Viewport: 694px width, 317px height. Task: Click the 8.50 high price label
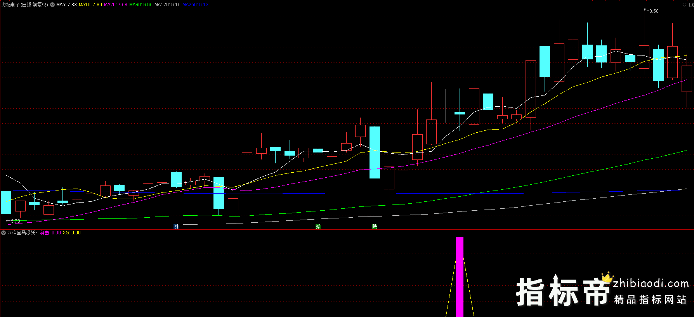pyautogui.click(x=654, y=11)
